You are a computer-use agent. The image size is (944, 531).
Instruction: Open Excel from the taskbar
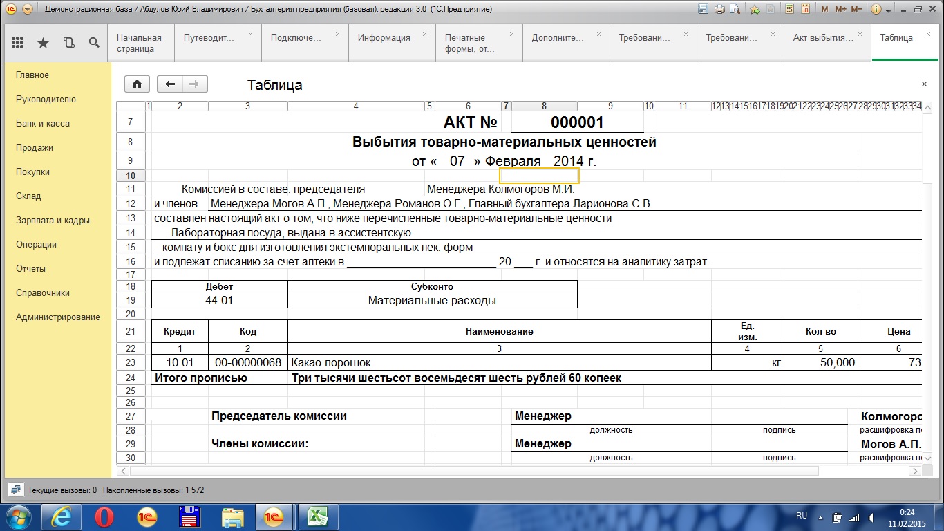pyautogui.click(x=318, y=516)
